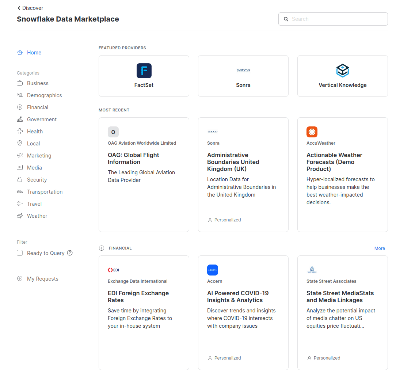419x380 pixels.
Task: Click the Exchange Data International provider name
Action: 138,281
